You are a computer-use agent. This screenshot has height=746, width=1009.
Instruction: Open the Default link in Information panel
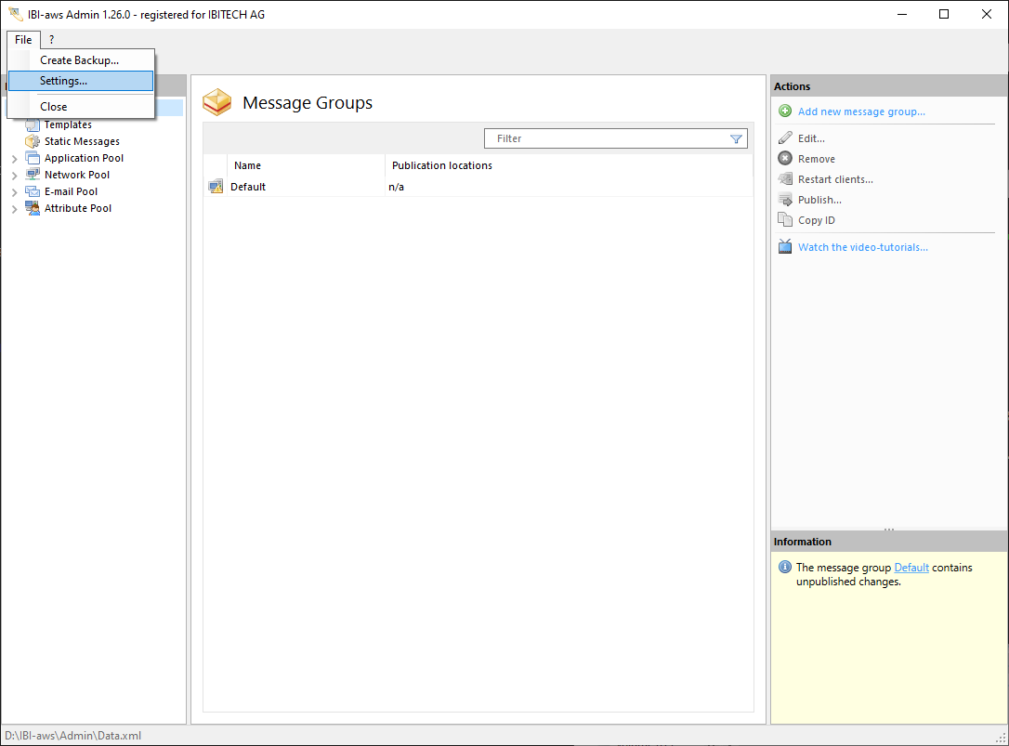[x=911, y=568]
